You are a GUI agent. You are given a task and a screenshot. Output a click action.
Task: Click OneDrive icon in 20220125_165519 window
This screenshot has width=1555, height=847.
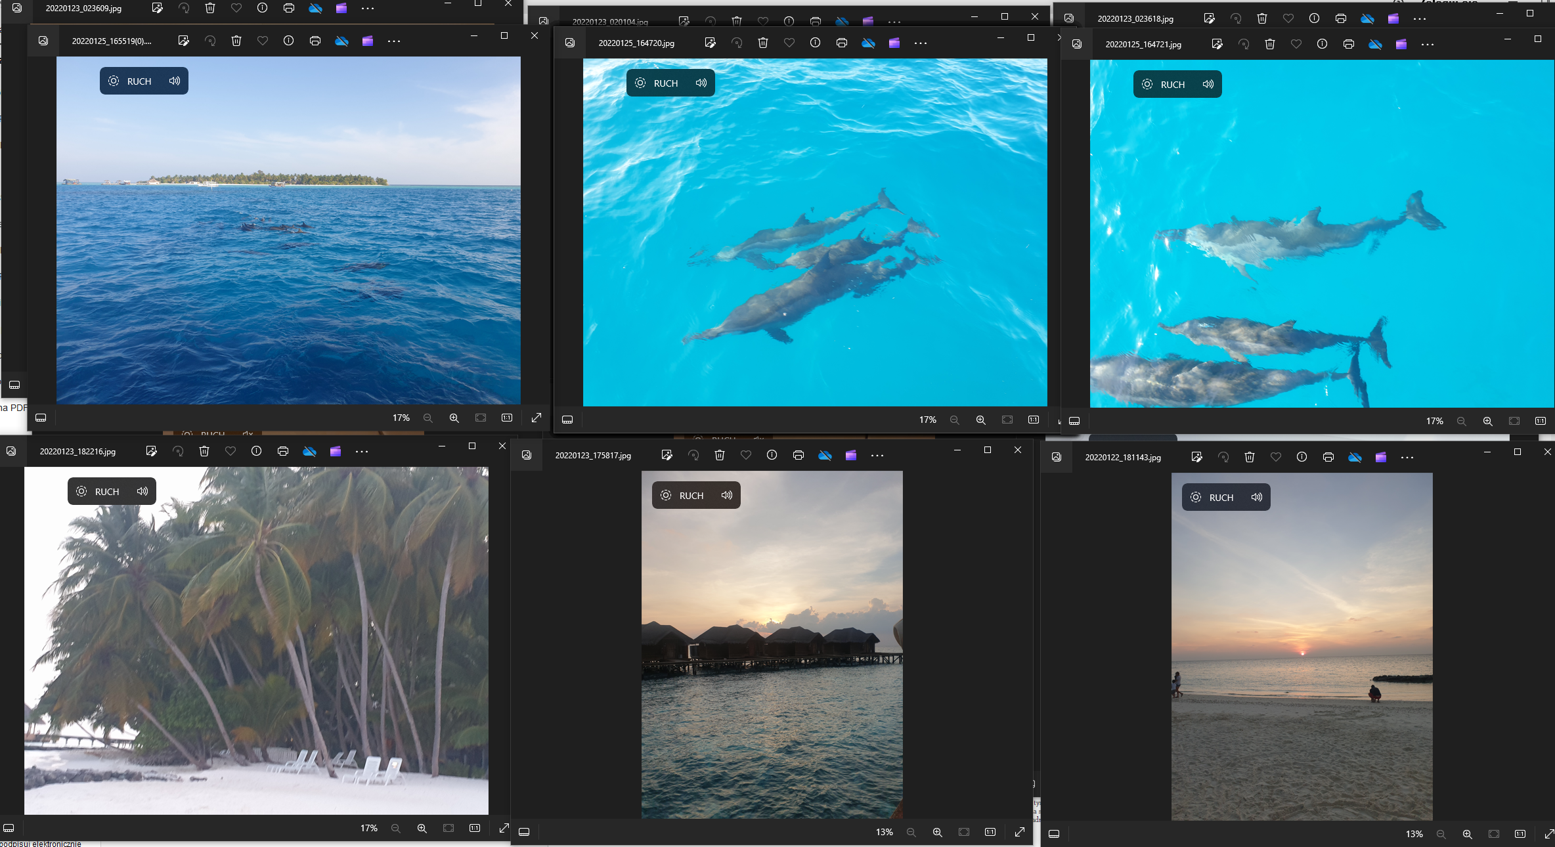[341, 41]
